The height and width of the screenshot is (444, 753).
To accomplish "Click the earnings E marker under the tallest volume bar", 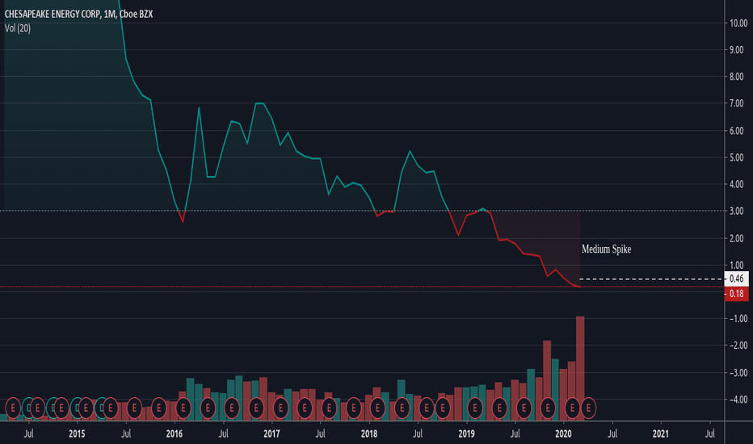I will 572,408.
